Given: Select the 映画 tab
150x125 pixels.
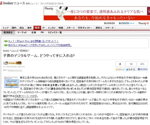Looking at the screenshot, I should pyautogui.click(x=61, y=28).
